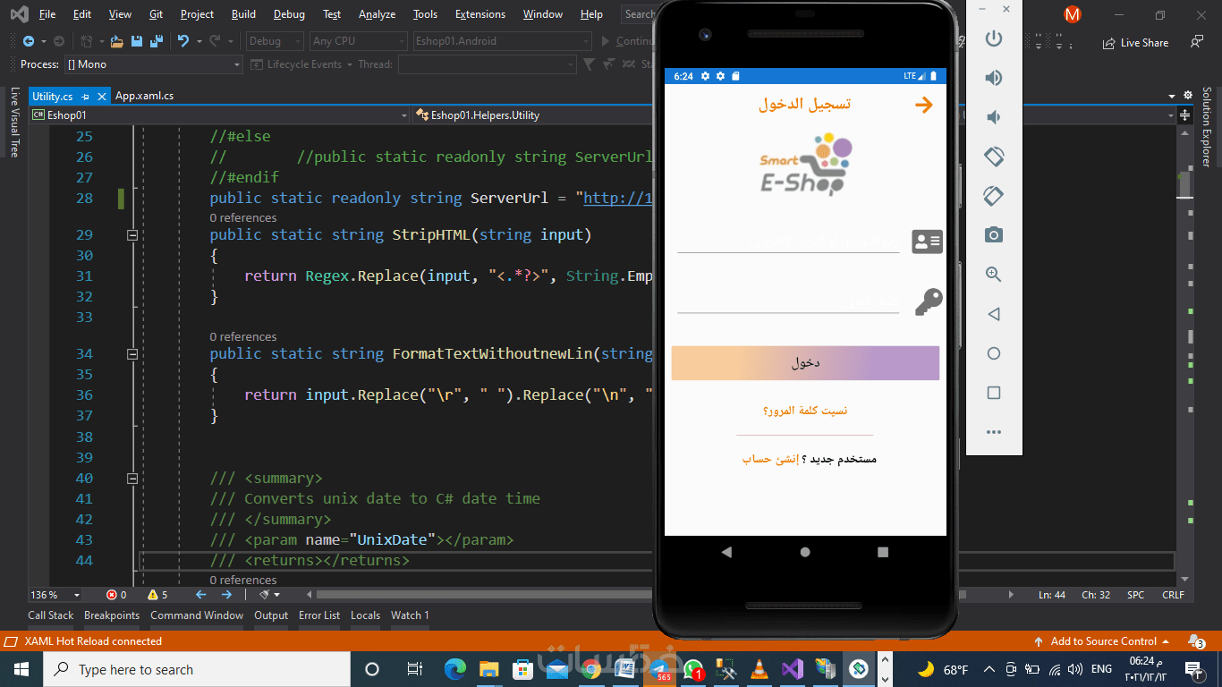Click the emulator sidebar Overview square icon

pyautogui.click(x=993, y=393)
